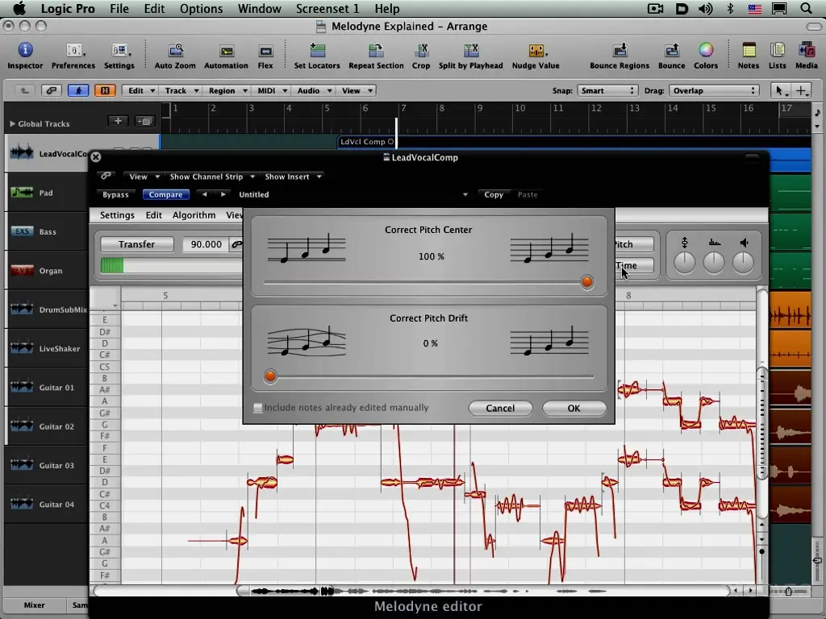The height and width of the screenshot is (619, 826).
Task: Click the volume icon in menu bar
Action: tap(705, 8)
